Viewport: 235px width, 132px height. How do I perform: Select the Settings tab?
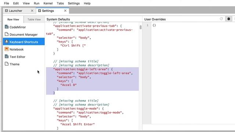53,11
